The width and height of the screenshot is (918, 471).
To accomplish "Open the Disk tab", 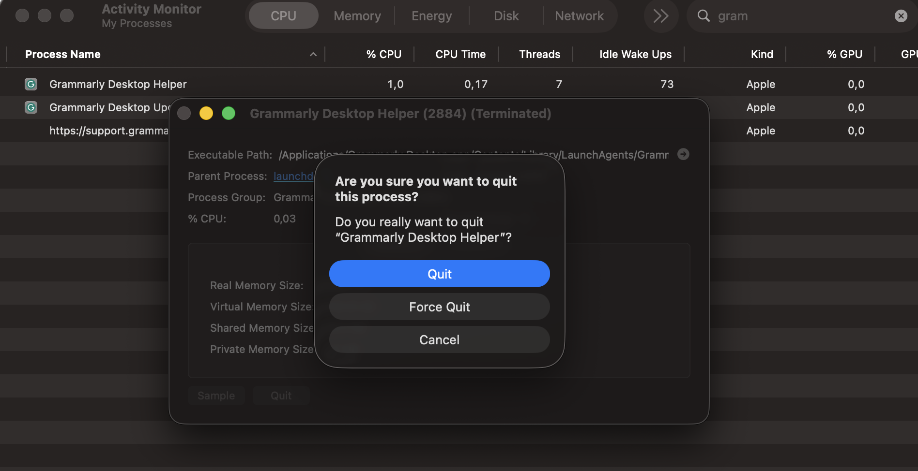I will point(506,16).
